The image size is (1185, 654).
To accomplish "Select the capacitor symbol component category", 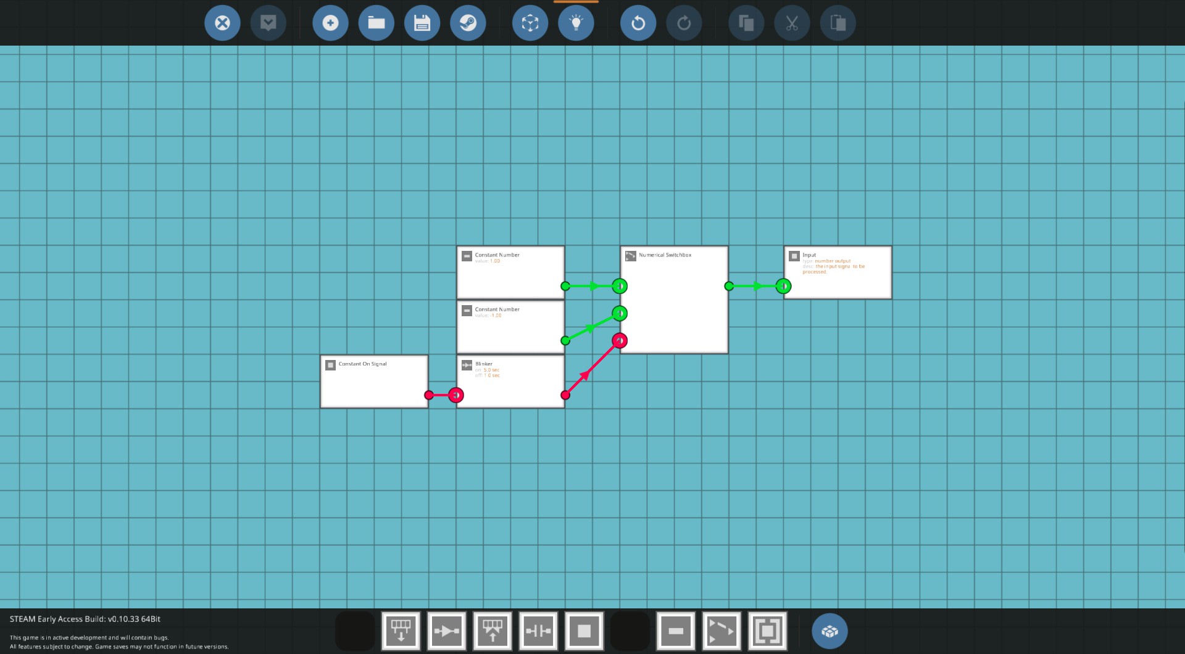I will tap(538, 631).
